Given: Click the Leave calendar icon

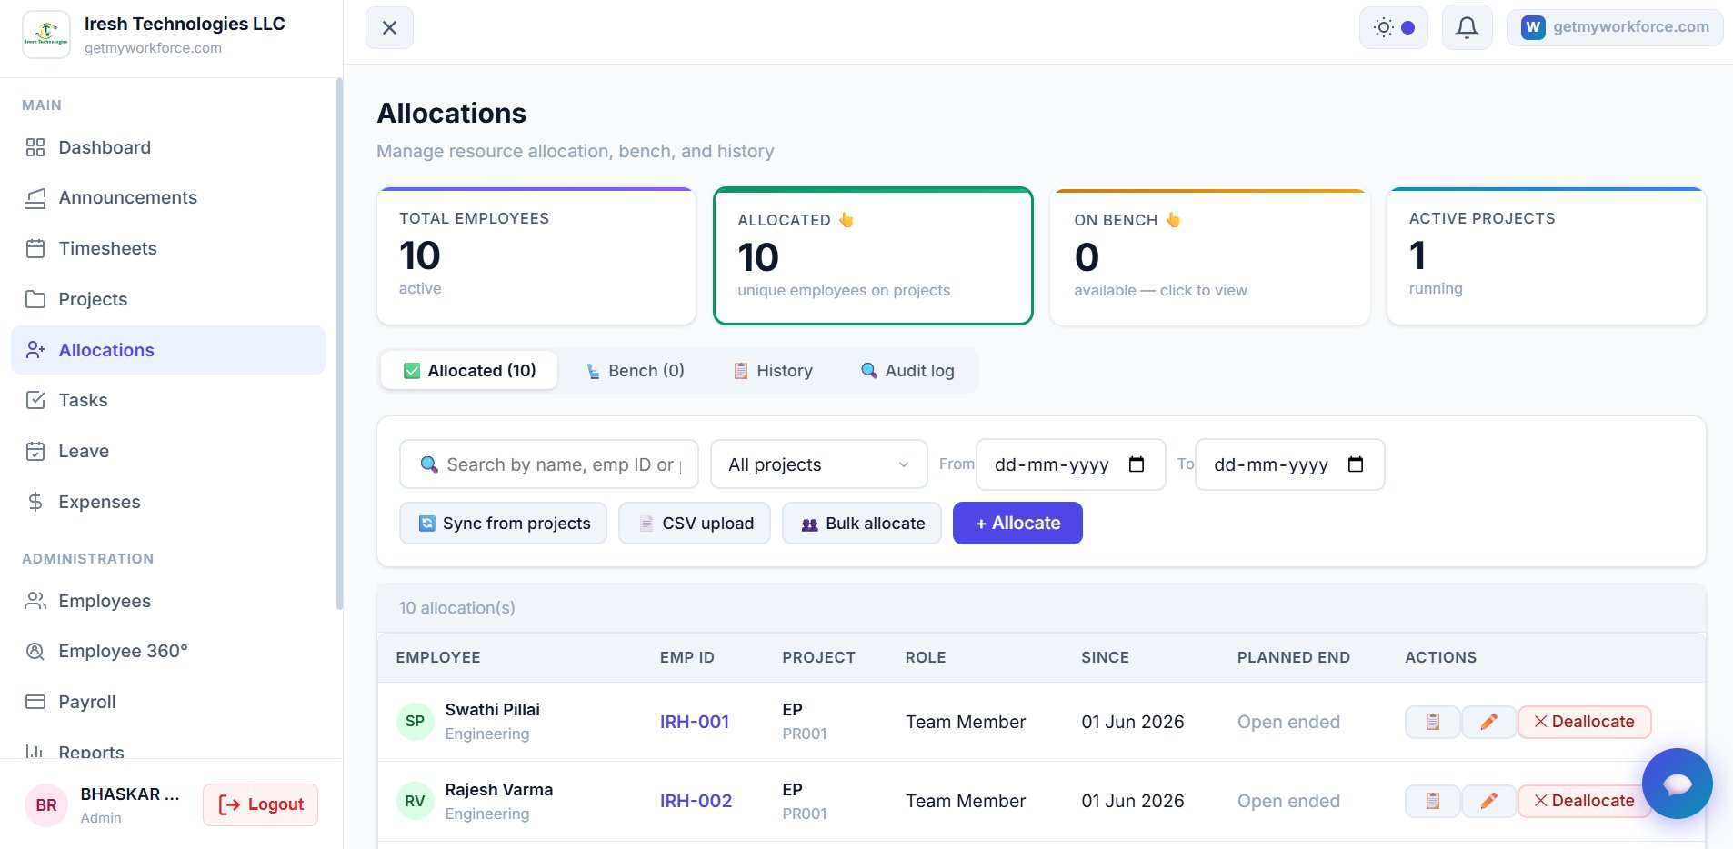Looking at the screenshot, I should (x=35, y=451).
